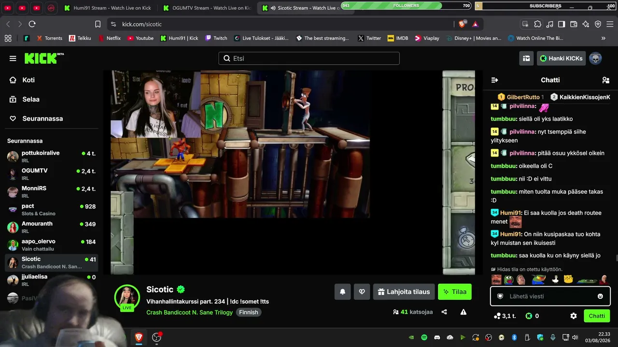The image size is (618, 347).
Task: Collapse the chat panel with arrow icon
Action: pos(494,80)
